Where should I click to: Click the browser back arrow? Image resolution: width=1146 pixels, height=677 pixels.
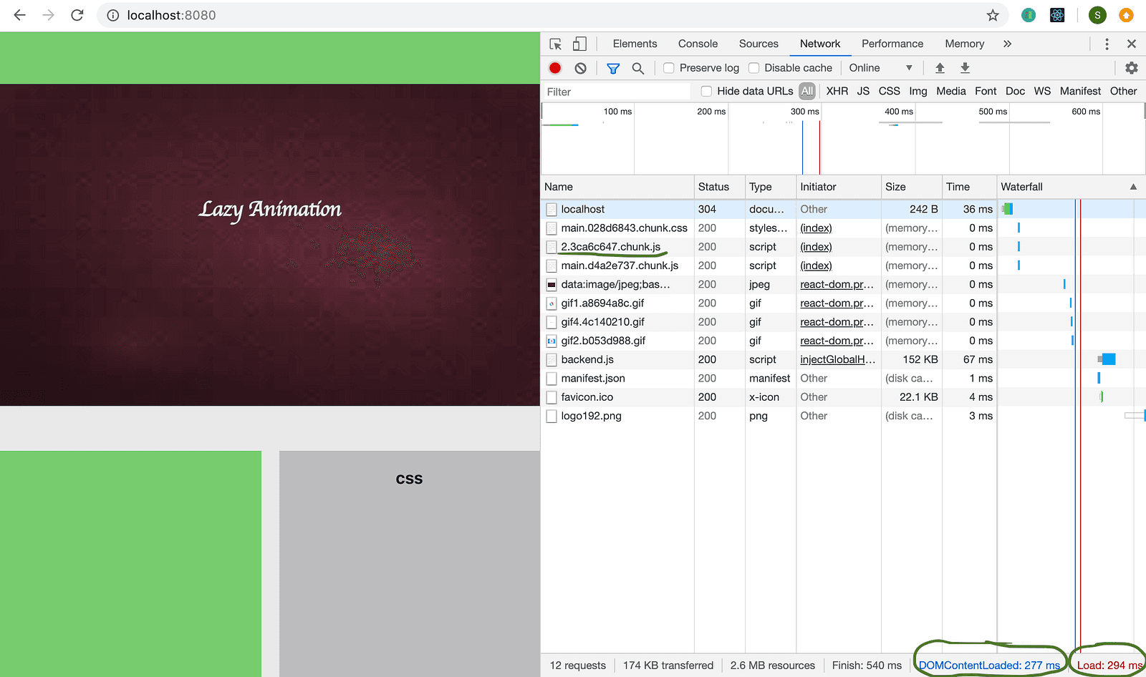pos(19,15)
